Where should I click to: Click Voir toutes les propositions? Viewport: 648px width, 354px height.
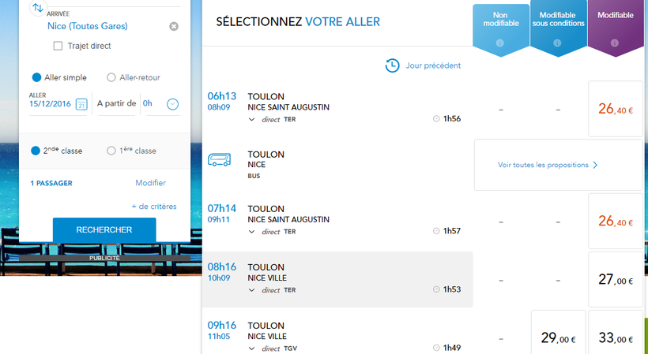[548, 166]
